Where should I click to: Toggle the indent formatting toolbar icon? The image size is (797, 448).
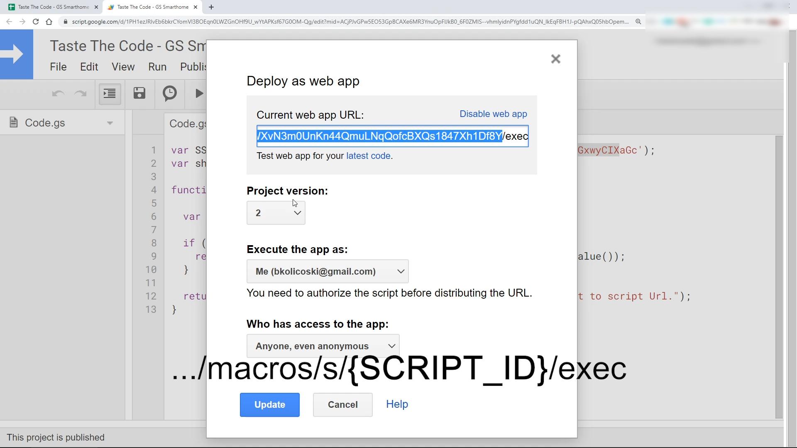click(x=110, y=94)
